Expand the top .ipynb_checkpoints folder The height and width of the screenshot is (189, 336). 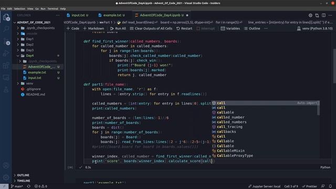click(40, 28)
